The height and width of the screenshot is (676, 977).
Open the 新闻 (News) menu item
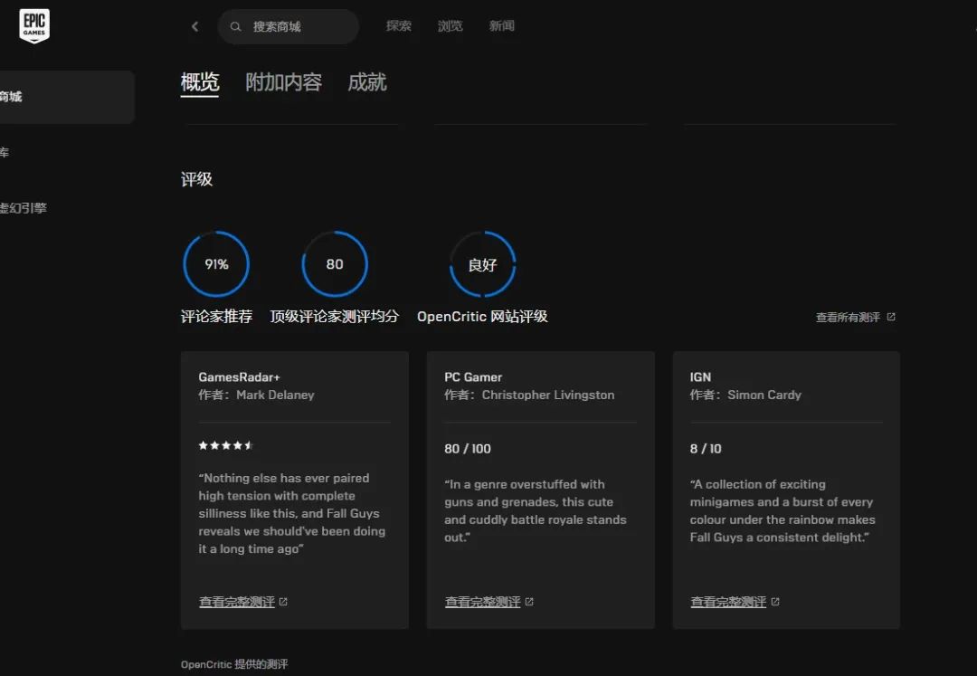[502, 26]
